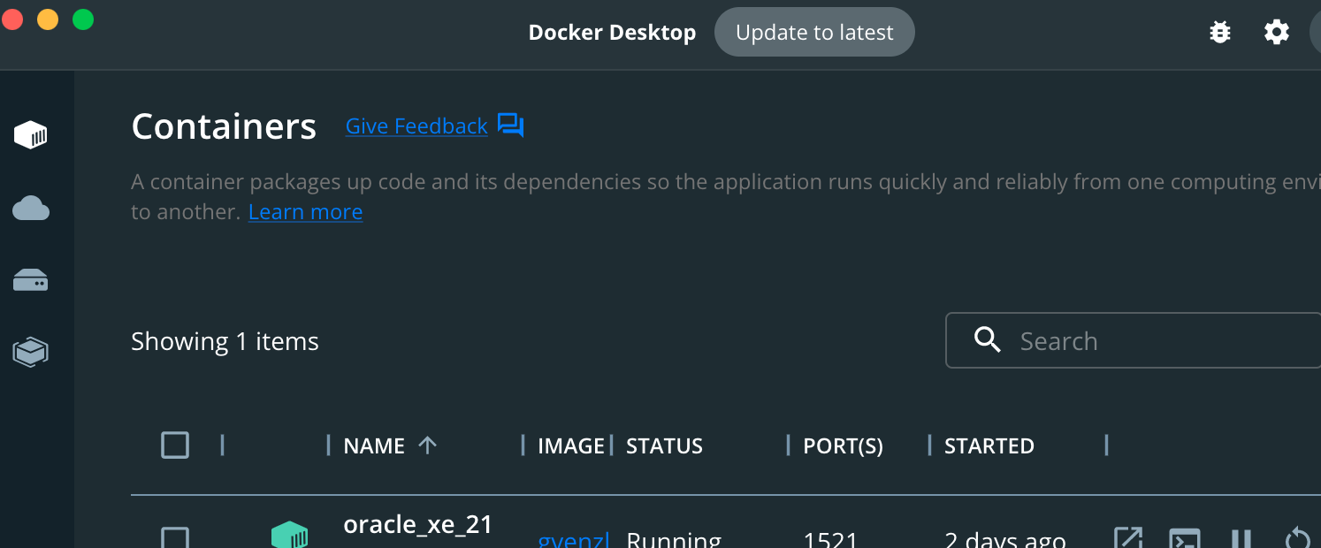The image size is (1321, 548).
Task: Click the 2 days ago value
Action: pos(1004,538)
